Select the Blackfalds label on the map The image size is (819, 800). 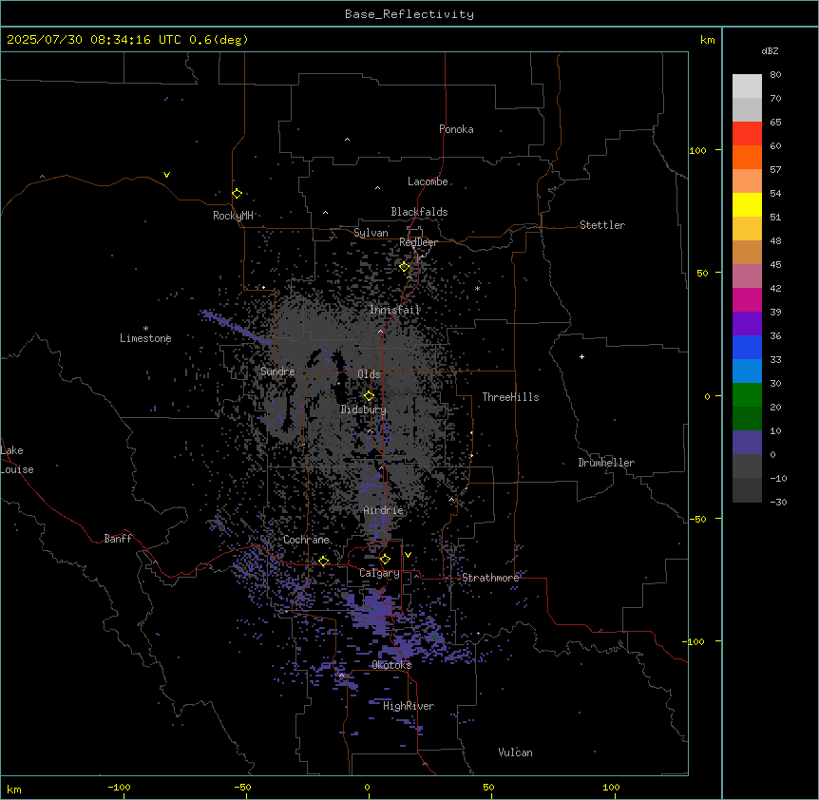[419, 212]
